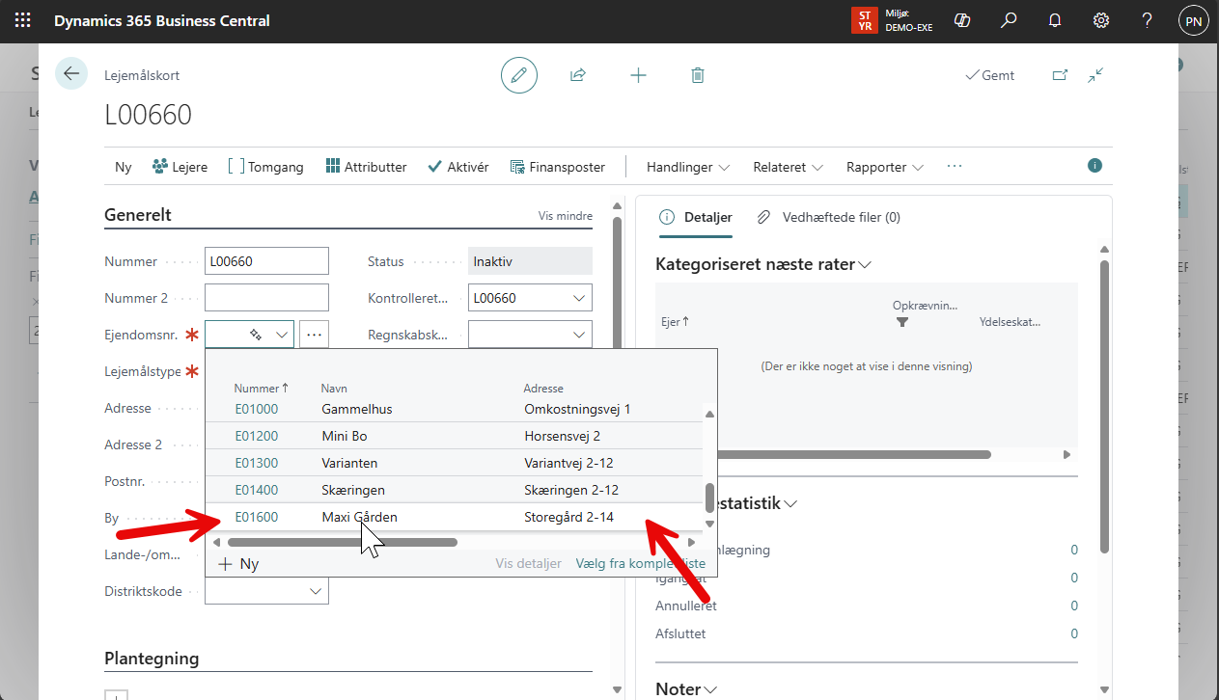Click Vælg fra komplet liste link
1219x700 pixels.
640,564
